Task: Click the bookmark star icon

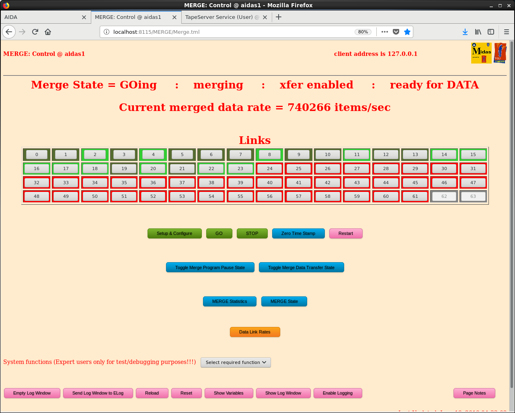Action: (407, 32)
